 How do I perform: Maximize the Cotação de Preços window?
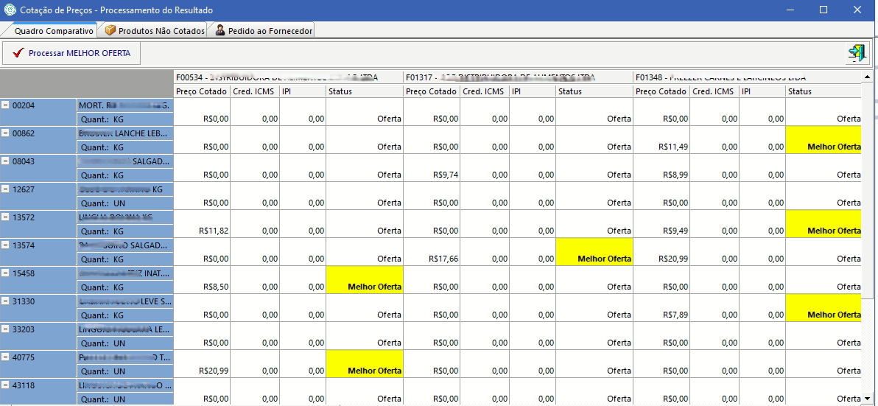point(823,10)
